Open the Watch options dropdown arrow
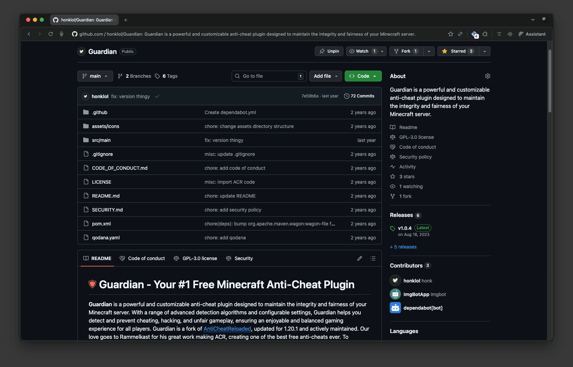Image resolution: width=573 pixels, height=367 pixels. click(x=382, y=51)
